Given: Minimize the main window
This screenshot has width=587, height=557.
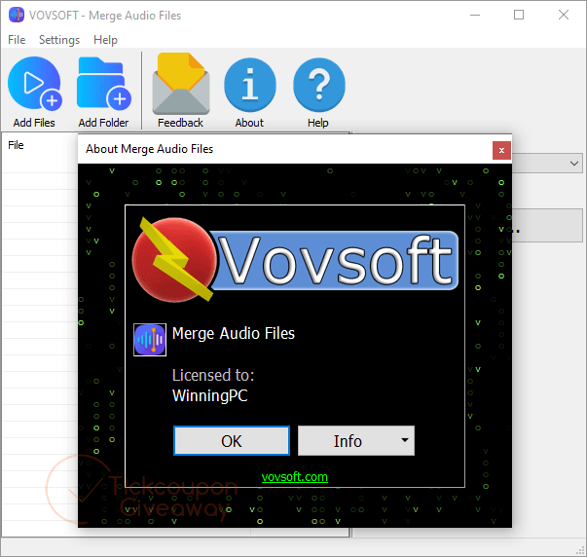Looking at the screenshot, I should coord(475,15).
